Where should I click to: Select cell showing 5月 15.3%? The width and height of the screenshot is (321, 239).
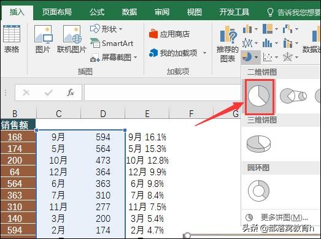coord(147,149)
